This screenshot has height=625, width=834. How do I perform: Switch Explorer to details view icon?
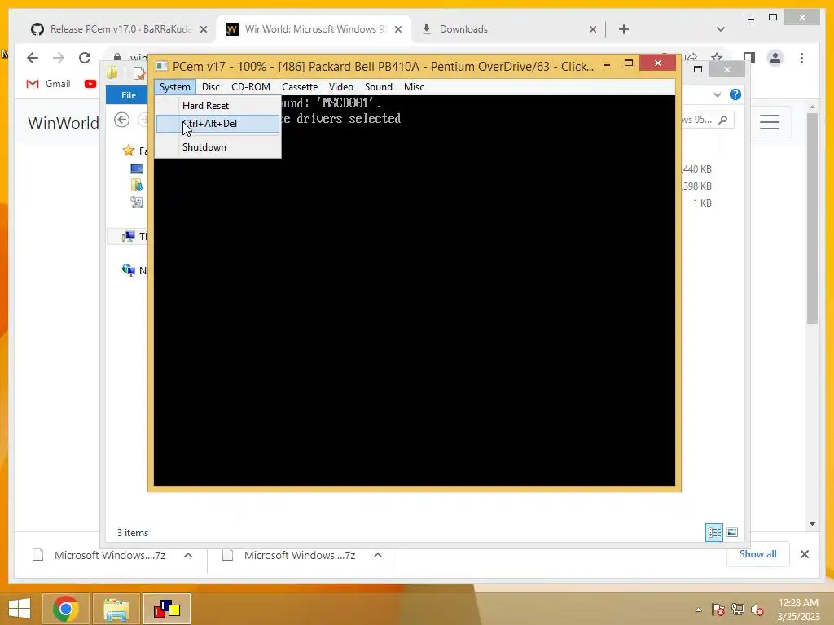click(713, 532)
